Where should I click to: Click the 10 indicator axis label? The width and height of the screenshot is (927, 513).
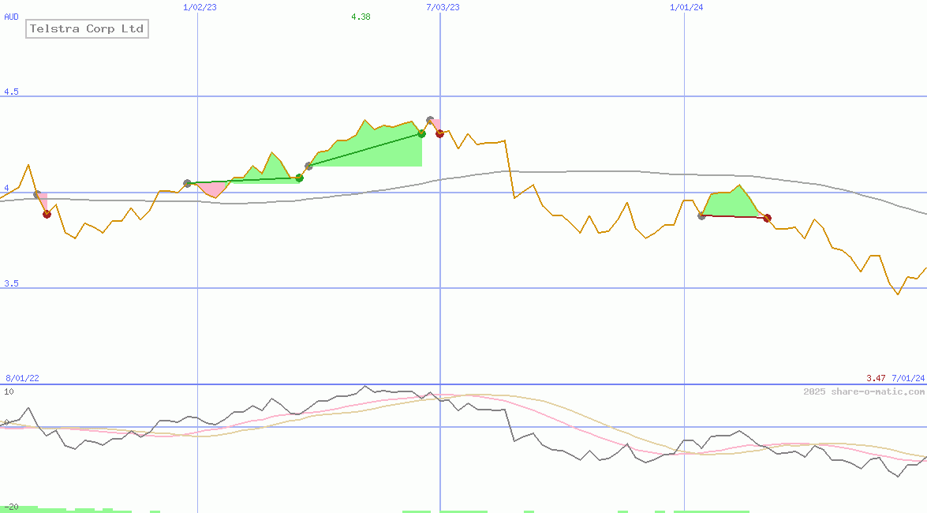point(9,391)
